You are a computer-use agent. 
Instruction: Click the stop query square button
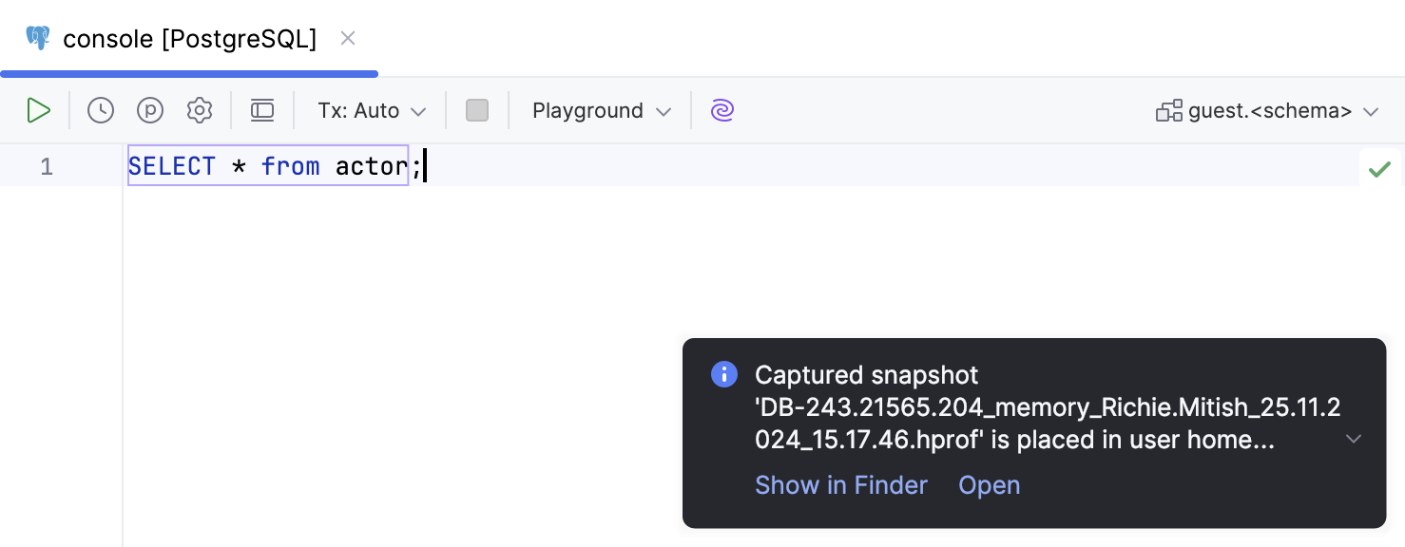[477, 110]
